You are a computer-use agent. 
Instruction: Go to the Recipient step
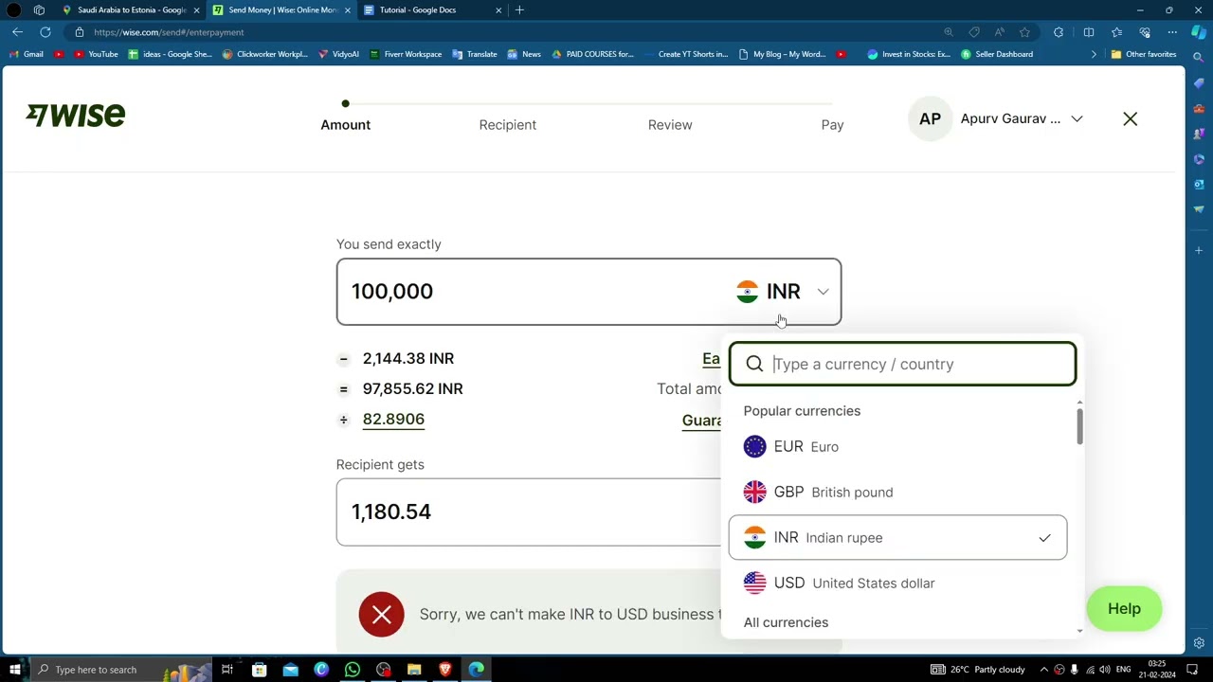tap(507, 125)
